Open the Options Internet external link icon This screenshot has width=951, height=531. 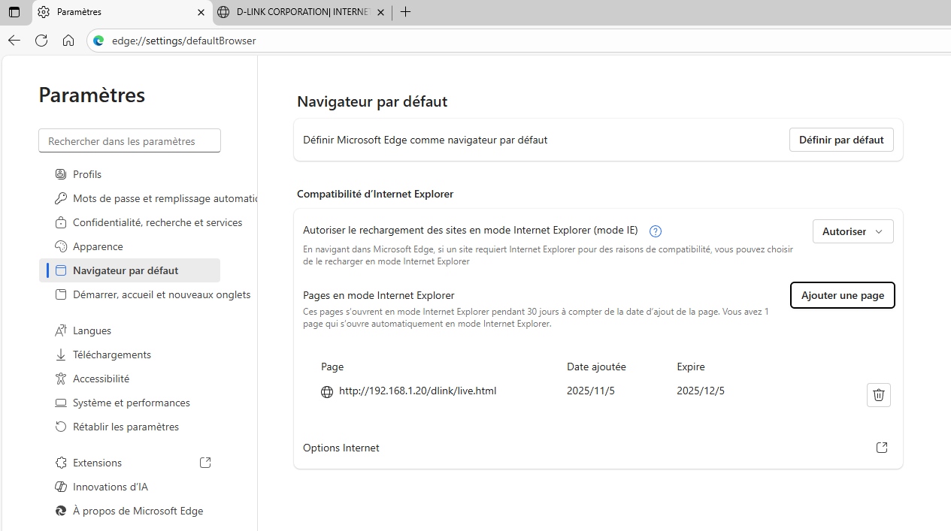882,448
